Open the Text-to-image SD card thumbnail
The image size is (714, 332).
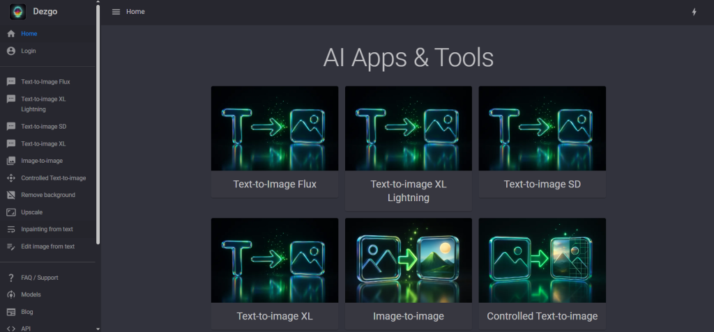542,128
